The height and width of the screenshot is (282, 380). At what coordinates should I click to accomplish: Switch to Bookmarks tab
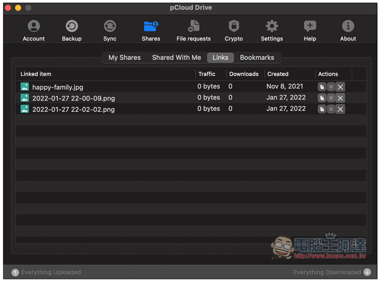pyautogui.click(x=257, y=57)
